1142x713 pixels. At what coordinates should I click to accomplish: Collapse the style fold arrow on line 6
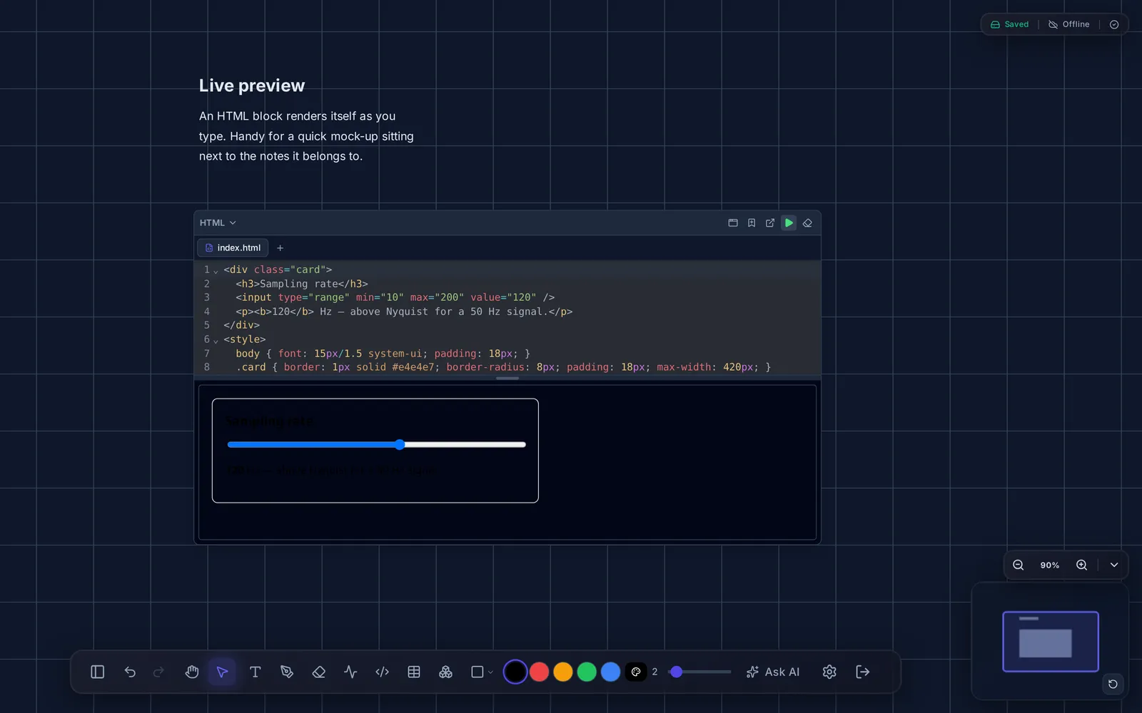(x=216, y=341)
